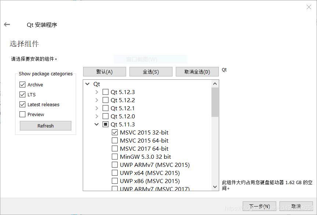Select the Qt 5.12.0 tree row label
317x215 pixels.
(123, 117)
